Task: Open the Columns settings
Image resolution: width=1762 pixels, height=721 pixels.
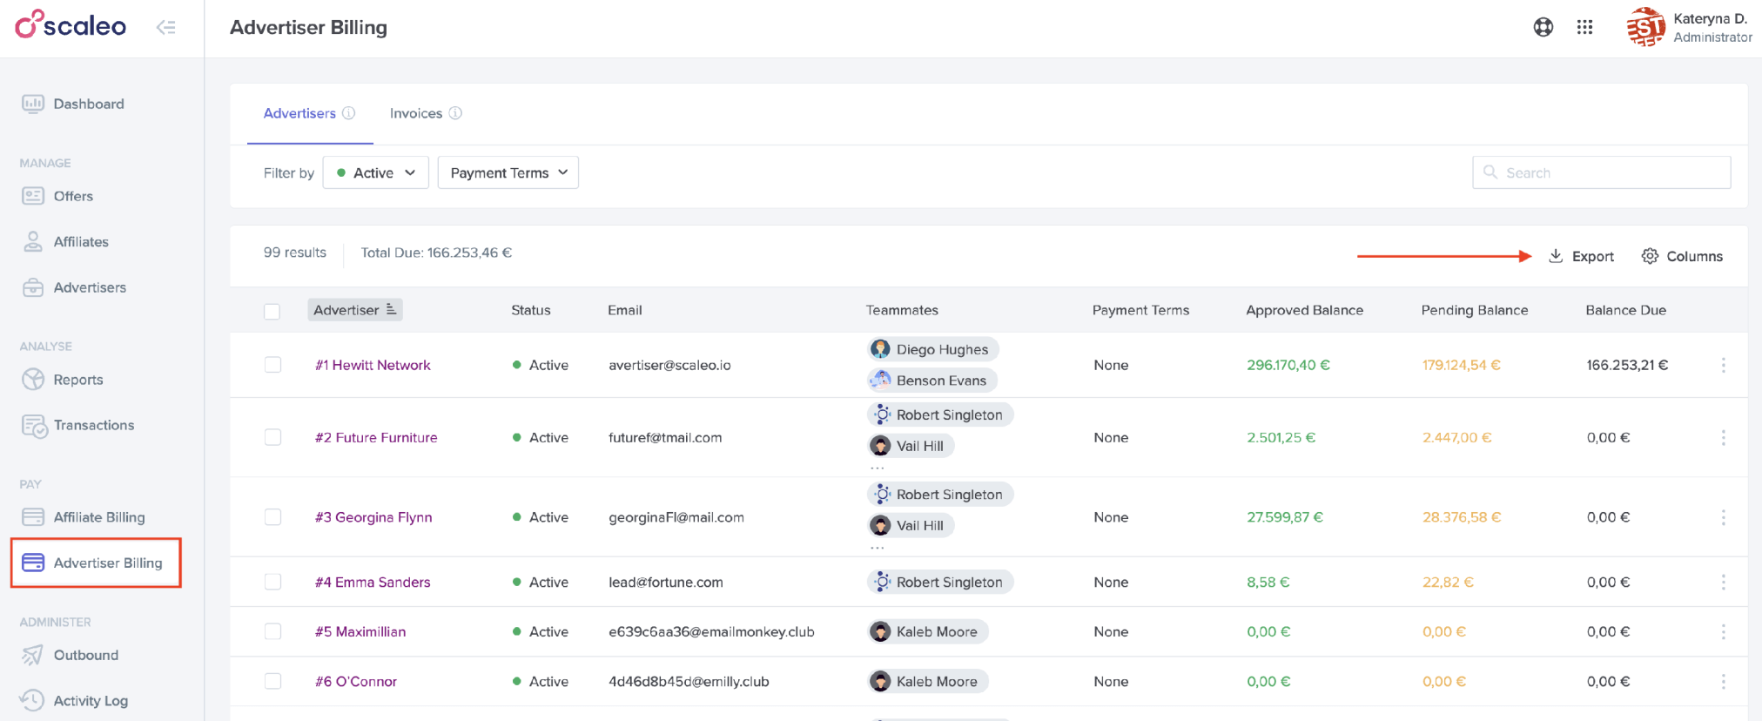Action: coord(1682,256)
